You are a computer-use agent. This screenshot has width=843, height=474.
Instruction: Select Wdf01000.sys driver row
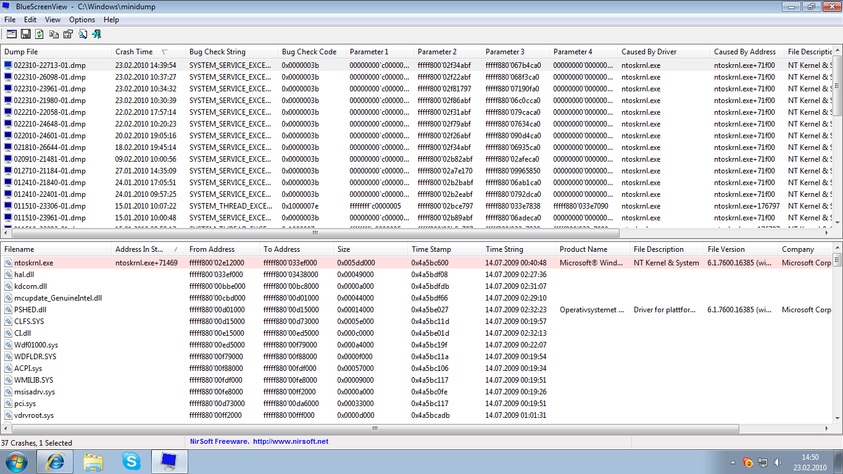click(417, 344)
